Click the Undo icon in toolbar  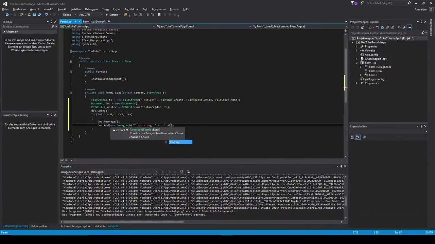(x=46, y=15)
